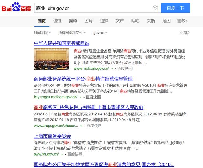Open 百度快照 for sww.sh.gov.cn result
Viewport: 203px width, 168px height.
point(75,154)
